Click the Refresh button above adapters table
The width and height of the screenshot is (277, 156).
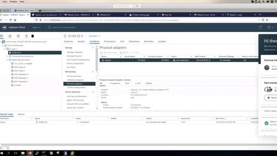[124, 52]
